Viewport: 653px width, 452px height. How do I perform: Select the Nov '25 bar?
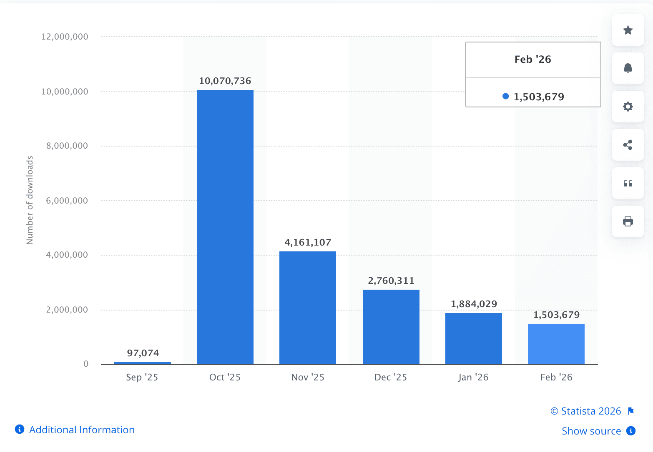308,308
